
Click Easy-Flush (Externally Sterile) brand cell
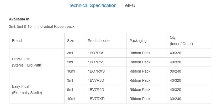(x=37, y=90)
